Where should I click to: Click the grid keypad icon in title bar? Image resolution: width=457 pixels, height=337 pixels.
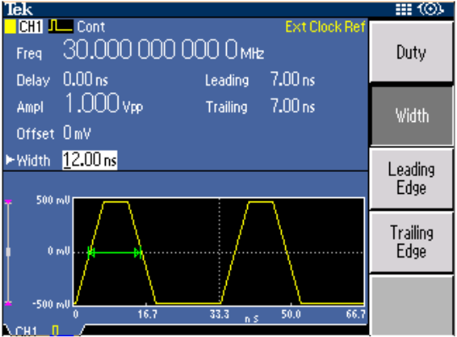tap(404, 9)
